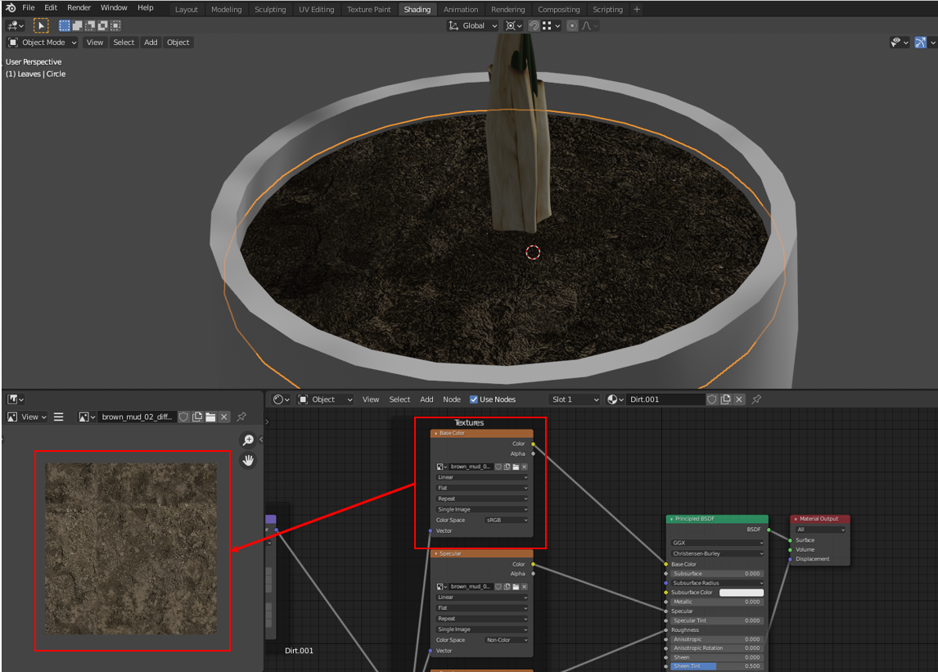Collapse the Base Color texture node
938x672 pixels.
[435, 433]
